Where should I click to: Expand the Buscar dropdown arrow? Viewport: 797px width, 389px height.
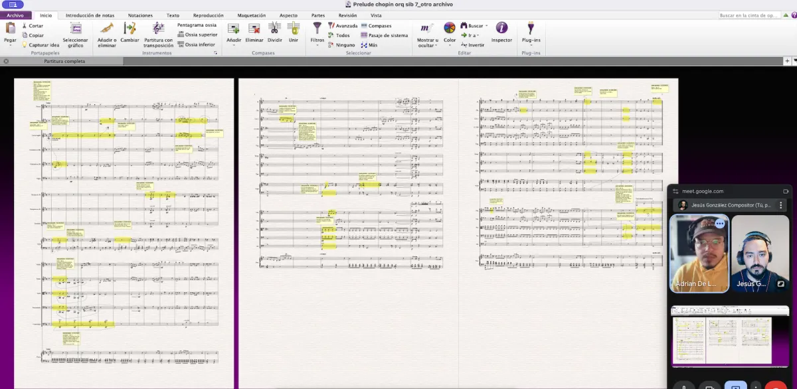(486, 26)
